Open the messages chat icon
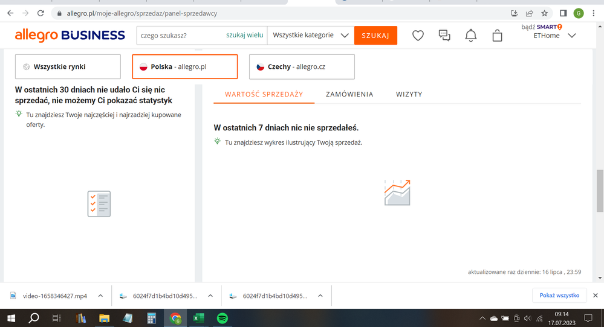This screenshot has width=604, height=327. point(444,36)
